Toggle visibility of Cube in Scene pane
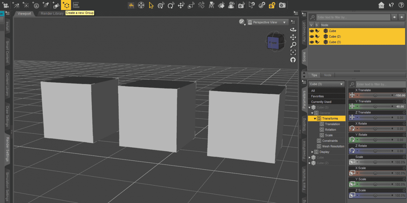The width and height of the screenshot is (407, 203). pos(312,31)
